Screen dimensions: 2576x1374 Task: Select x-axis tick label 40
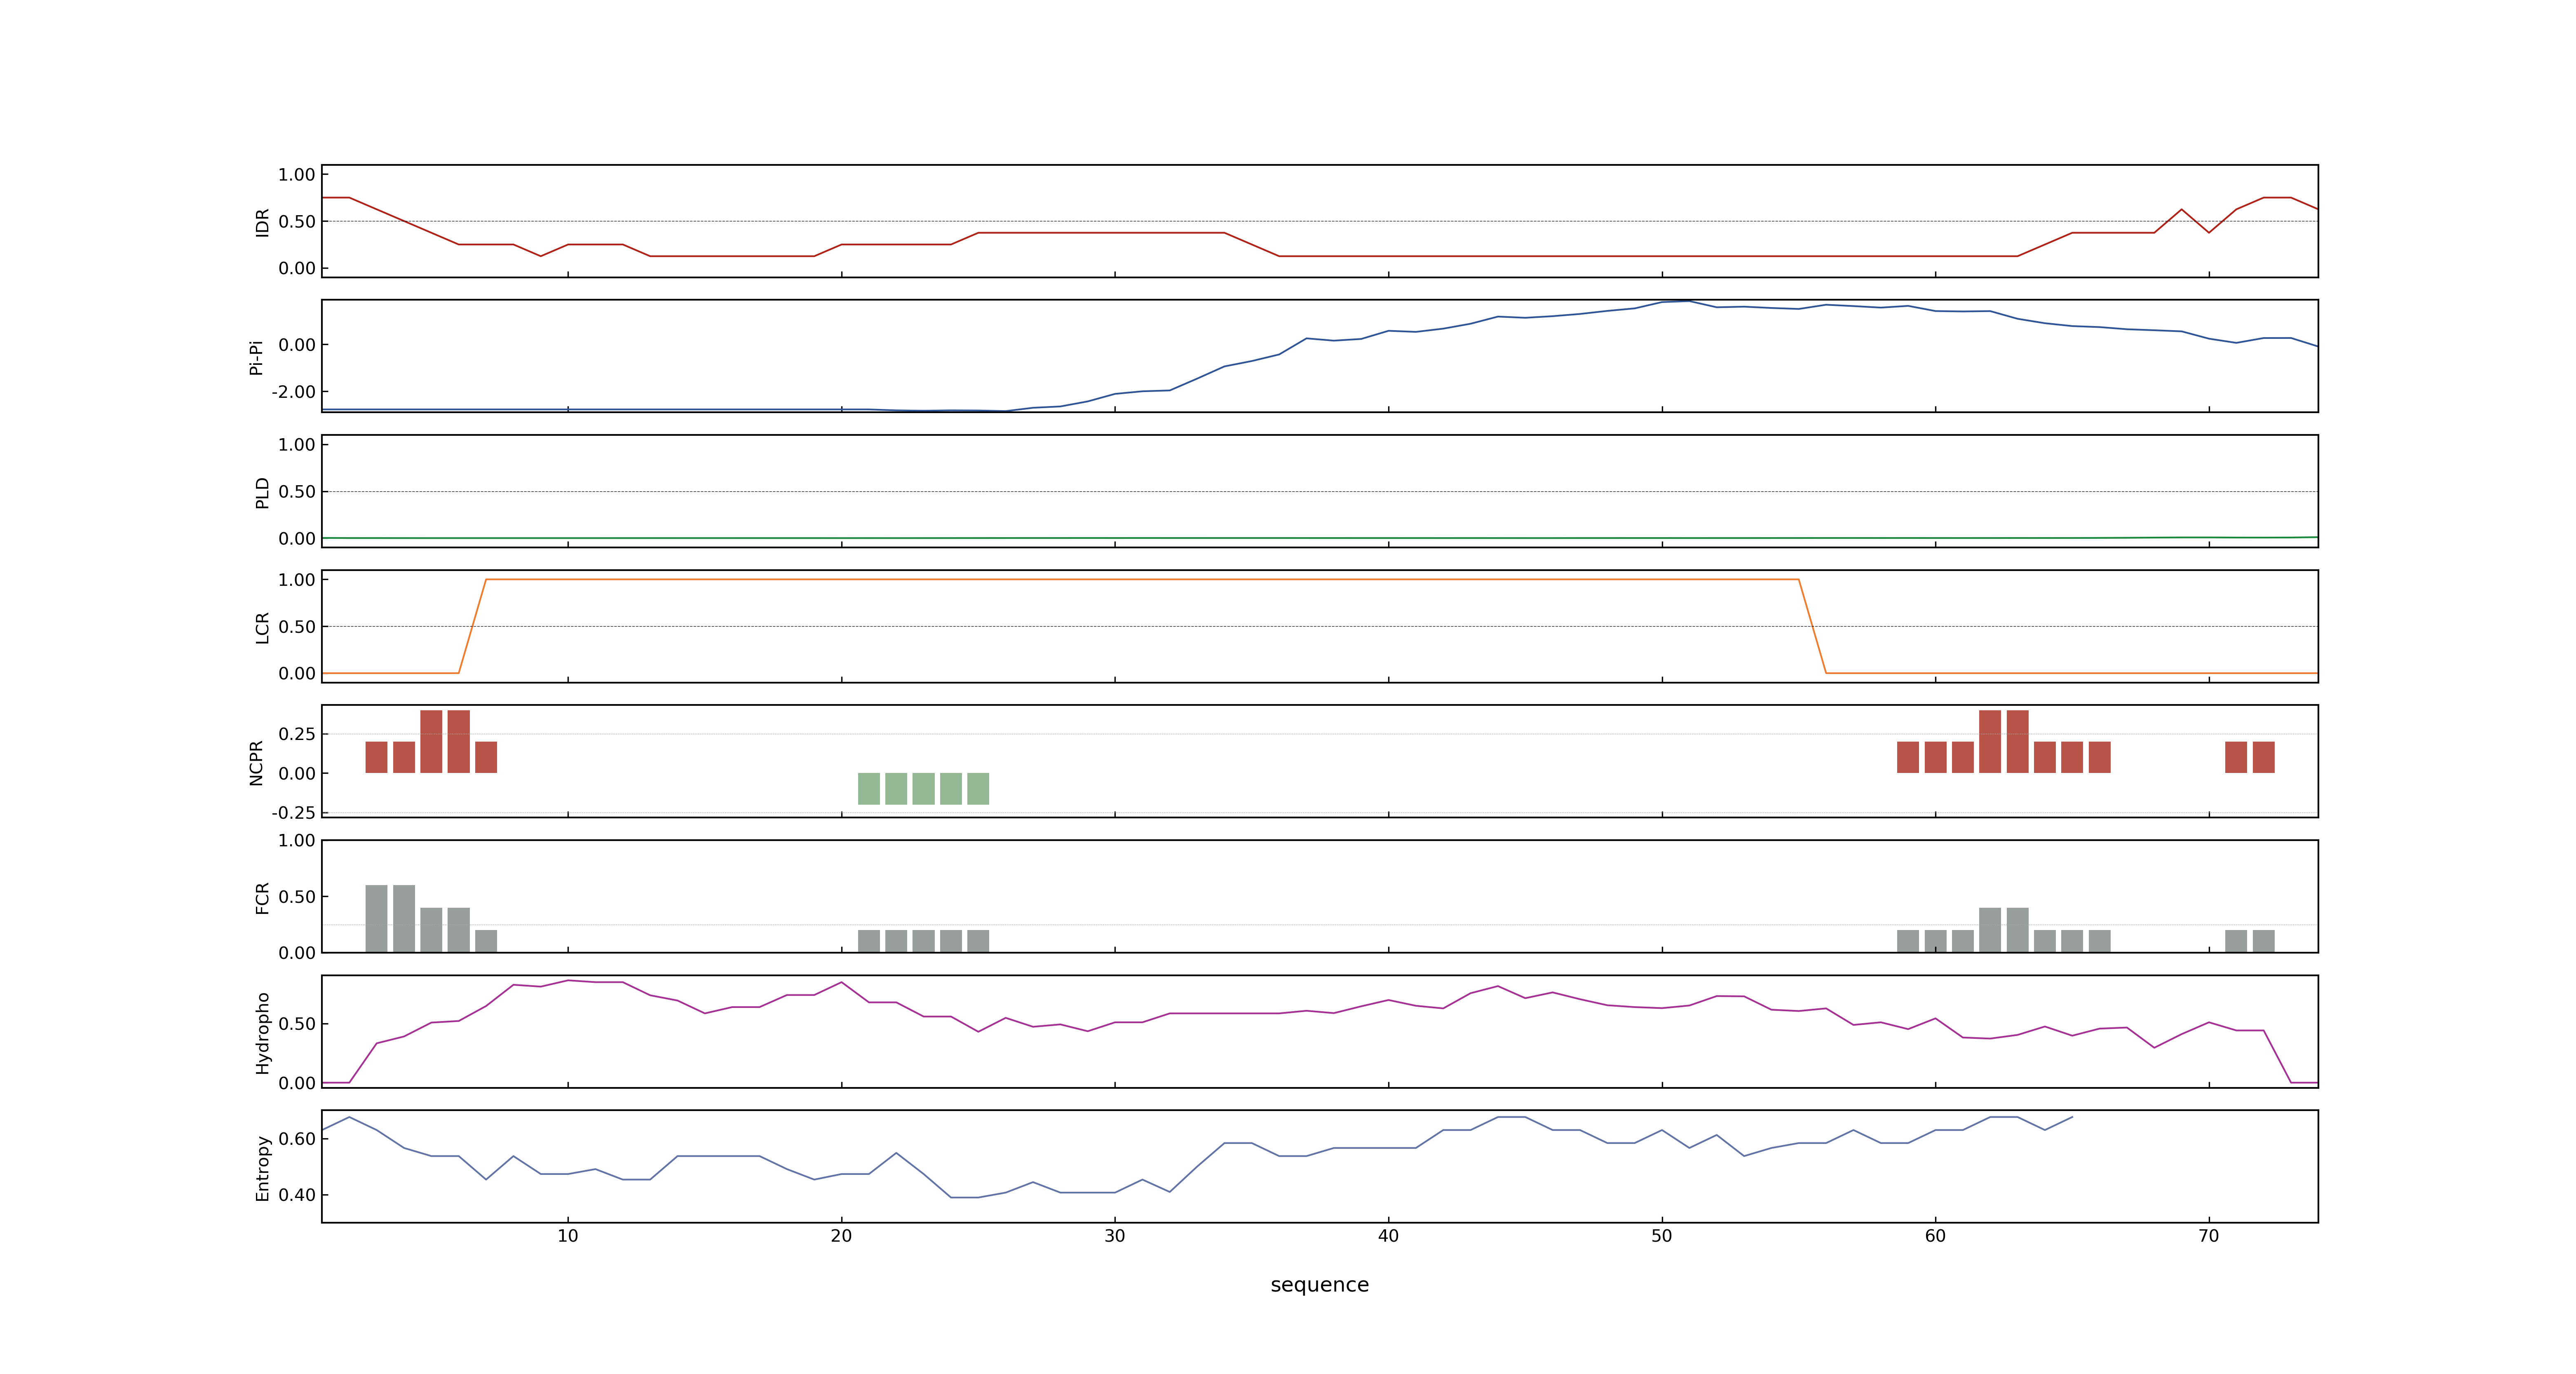click(1388, 1236)
